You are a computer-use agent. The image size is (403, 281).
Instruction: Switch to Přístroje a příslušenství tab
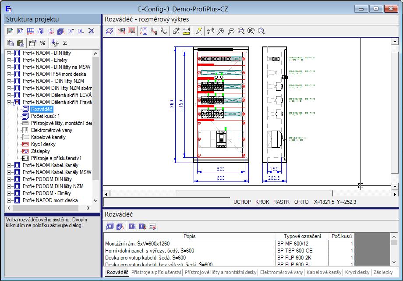[156, 272]
